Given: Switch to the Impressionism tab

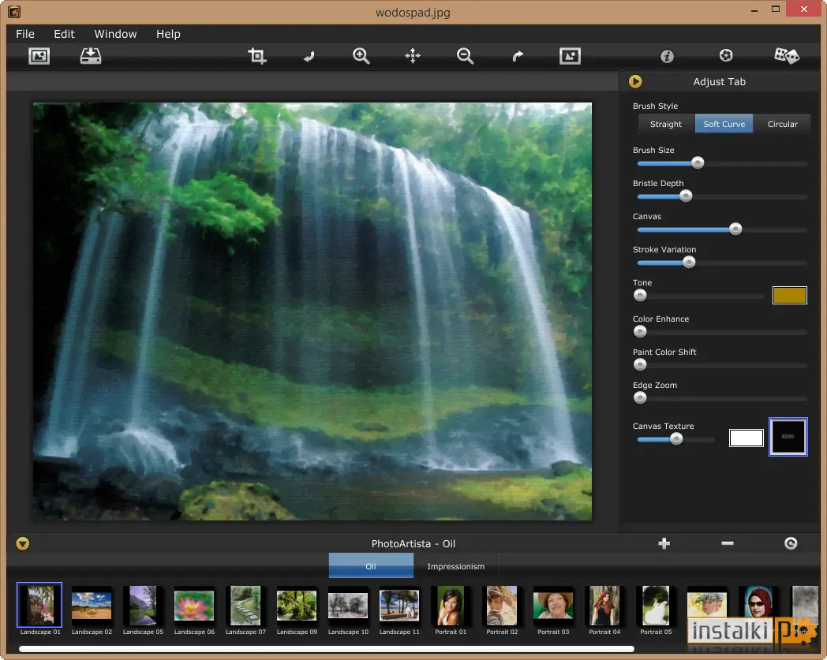Looking at the screenshot, I should (x=455, y=566).
